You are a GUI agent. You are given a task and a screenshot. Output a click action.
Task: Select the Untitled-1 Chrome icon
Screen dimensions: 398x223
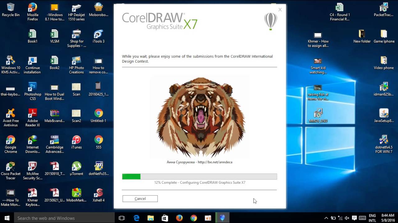point(99,116)
